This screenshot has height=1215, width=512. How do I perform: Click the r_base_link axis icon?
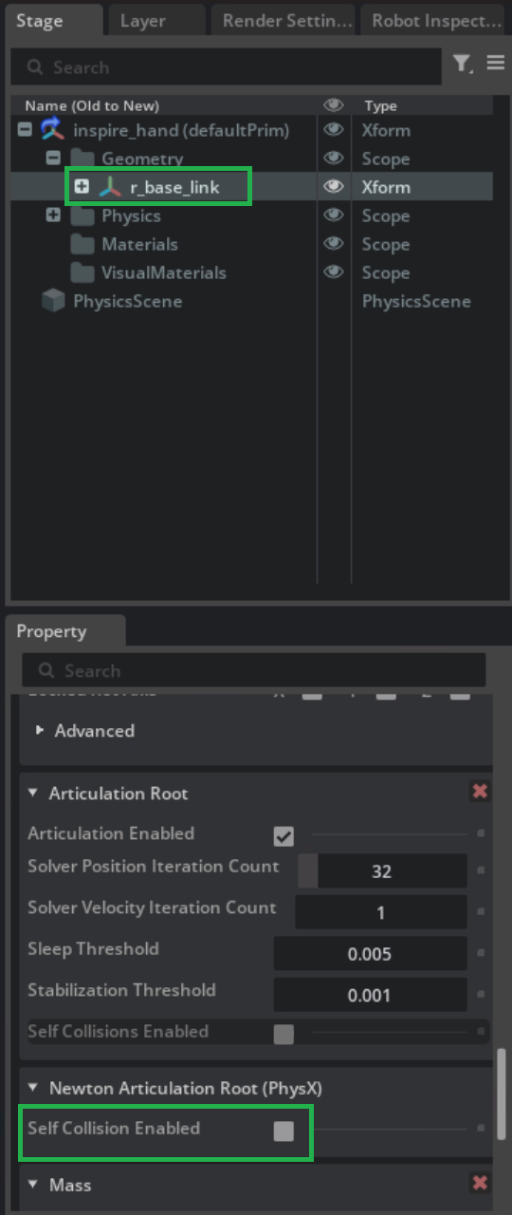[110, 187]
